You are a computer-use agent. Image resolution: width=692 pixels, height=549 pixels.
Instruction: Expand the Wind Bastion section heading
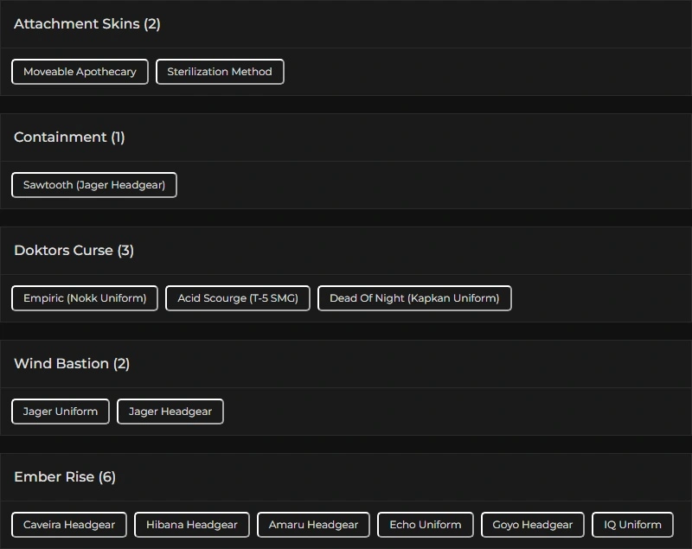pyautogui.click(x=61, y=364)
